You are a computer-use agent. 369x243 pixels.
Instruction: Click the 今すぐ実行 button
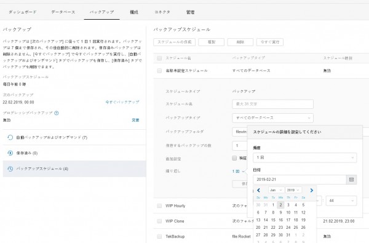coord(270,42)
